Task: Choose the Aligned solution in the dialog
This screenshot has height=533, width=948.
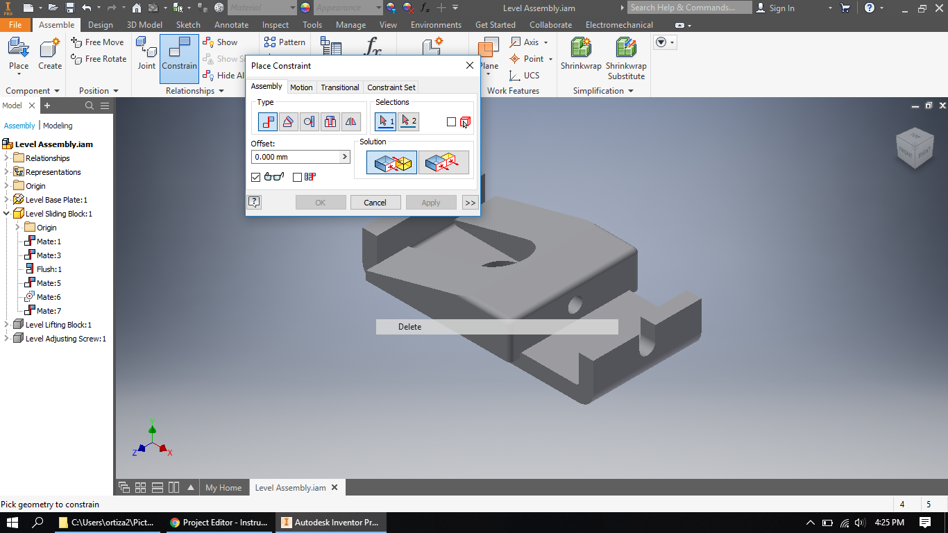Action: 443,162
